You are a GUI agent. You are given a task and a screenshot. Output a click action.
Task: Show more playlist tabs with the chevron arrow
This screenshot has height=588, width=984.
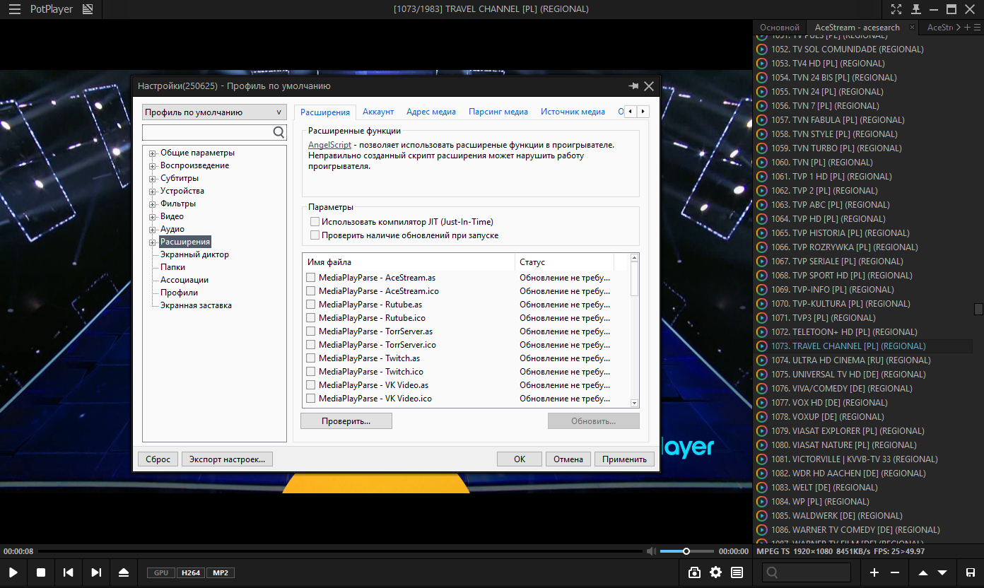pyautogui.click(x=959, y=28)
